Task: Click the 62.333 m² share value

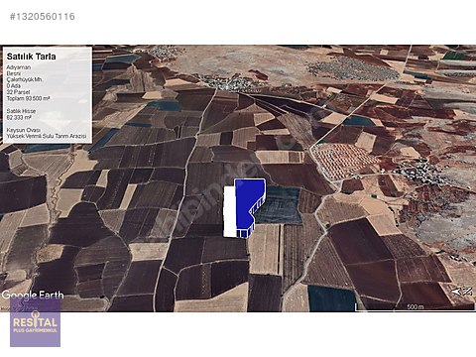Action: point(19,117)
